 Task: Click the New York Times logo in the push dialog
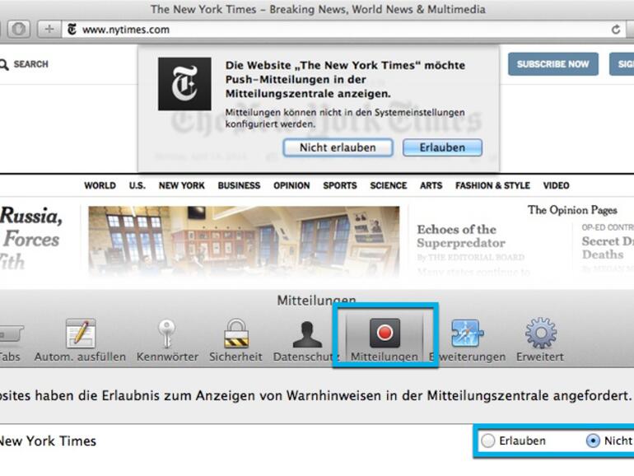tap(184, 84)
